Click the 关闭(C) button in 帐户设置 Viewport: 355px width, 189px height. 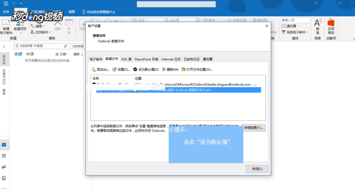click(x=257, y=169)
